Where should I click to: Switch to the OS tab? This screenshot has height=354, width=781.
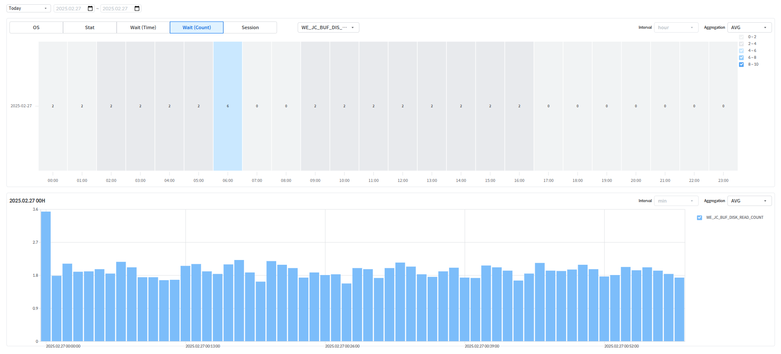click(36, 27)
